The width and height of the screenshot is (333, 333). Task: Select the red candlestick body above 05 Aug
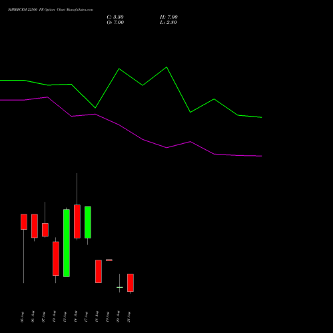point(24,222)
